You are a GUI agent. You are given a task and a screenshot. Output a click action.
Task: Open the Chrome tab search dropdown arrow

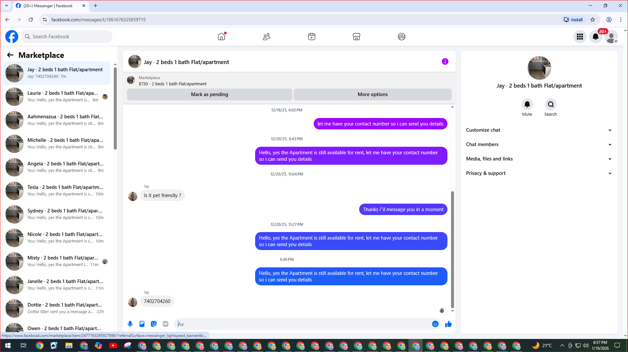tap(6, 6)
